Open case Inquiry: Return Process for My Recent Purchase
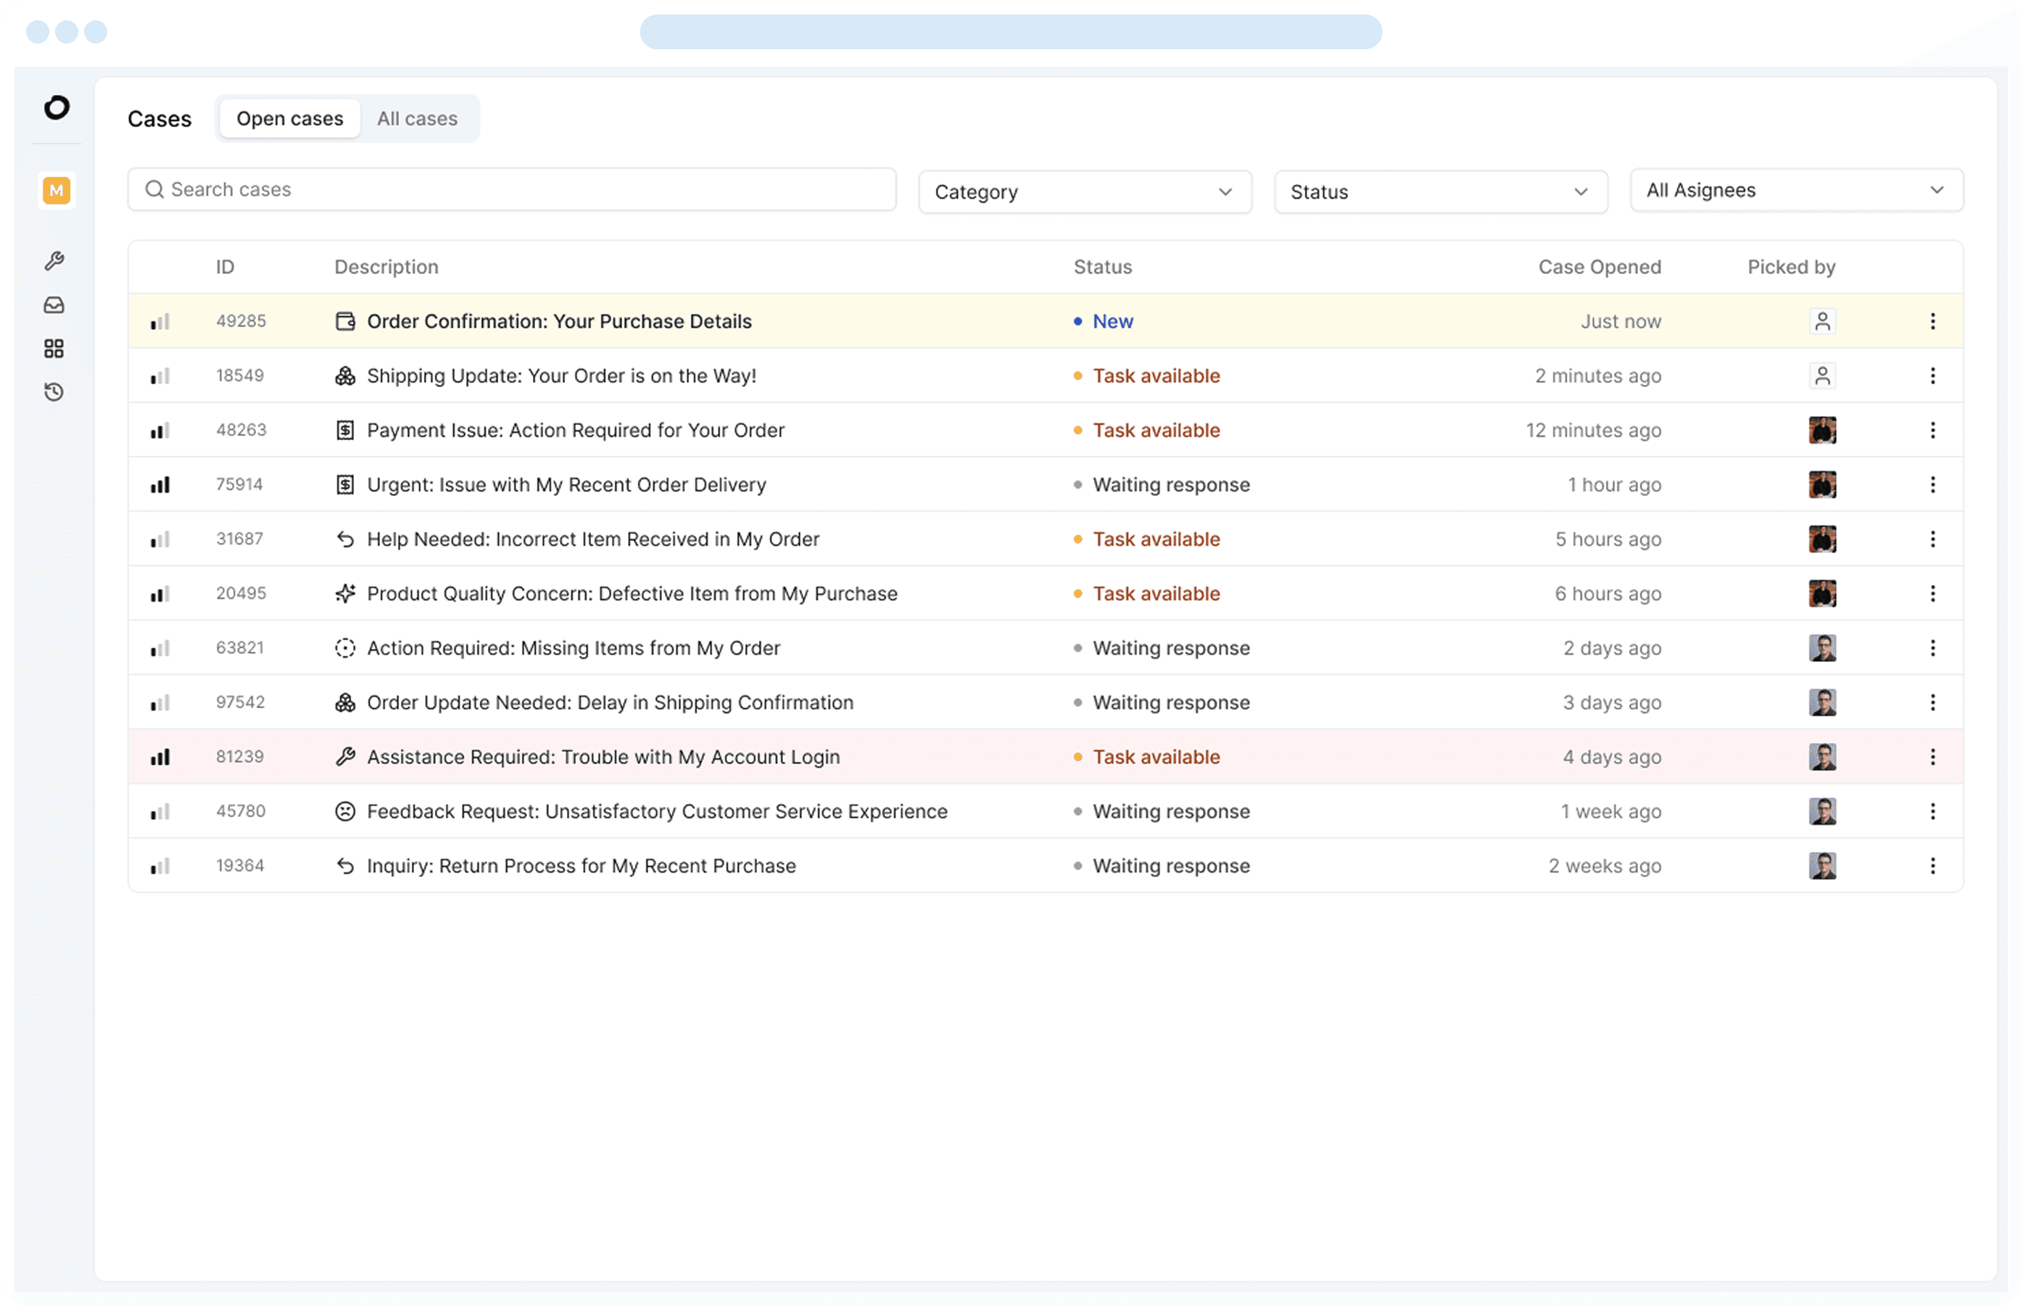Image resolution: width=2023 pixels, height=1307 pixels. (x=581, y=866)
